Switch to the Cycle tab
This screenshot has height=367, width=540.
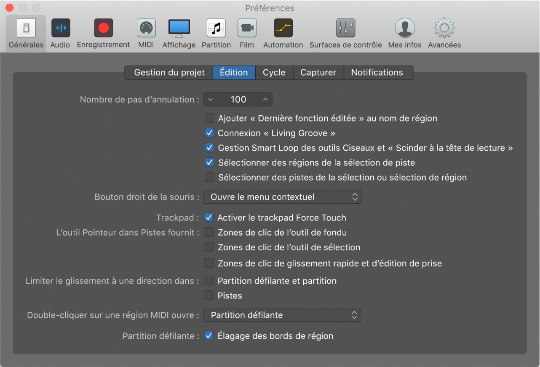(274, 72)
